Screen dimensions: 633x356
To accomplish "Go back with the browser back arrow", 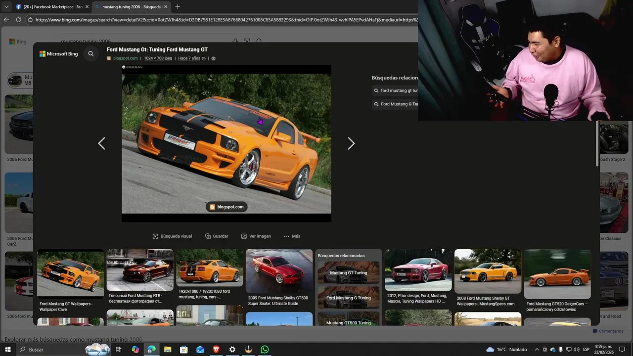I will (x=6, y=20).
